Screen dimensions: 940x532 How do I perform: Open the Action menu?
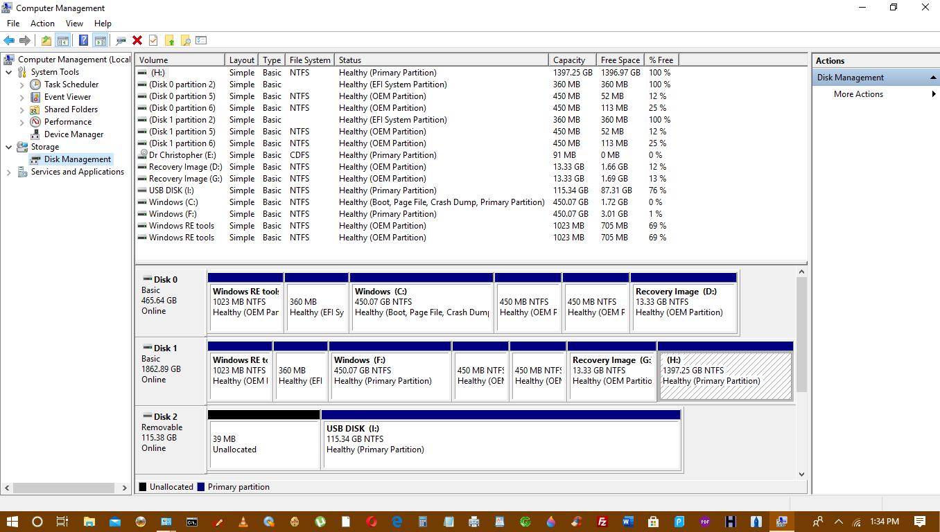tap(42, 24)
